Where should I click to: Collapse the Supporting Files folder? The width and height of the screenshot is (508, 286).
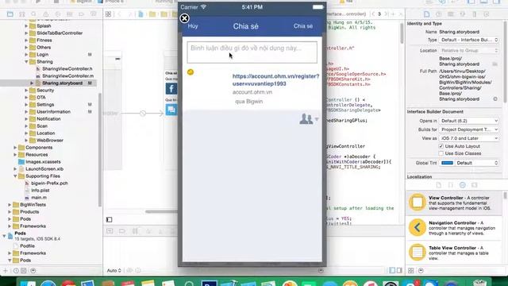point(15,176)
